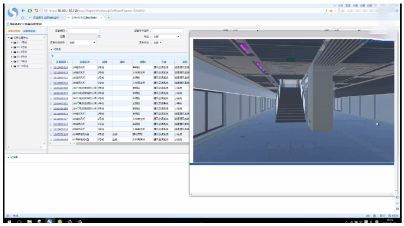Open the new tab plus button
The width and height of the screenshot is (404, 226).
click(x=108, y=18)
